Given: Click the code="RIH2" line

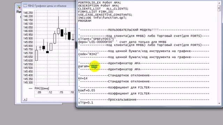Looking at the screenshot, I should [88, 54].
